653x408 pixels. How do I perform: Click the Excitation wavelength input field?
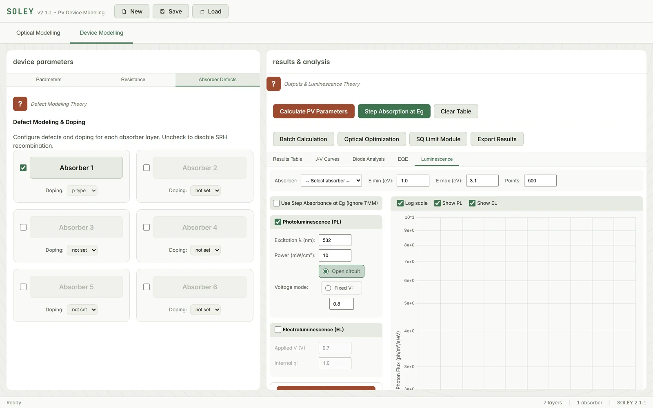click(x=335, y=240)
